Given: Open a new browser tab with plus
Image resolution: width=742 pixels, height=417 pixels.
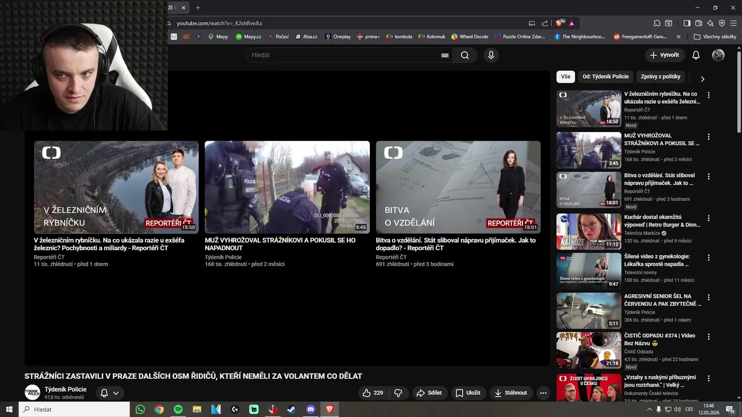Looking at the screenshot, I should coord(198,8).
